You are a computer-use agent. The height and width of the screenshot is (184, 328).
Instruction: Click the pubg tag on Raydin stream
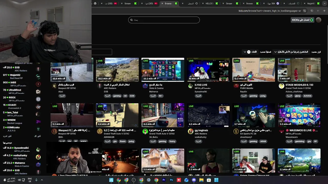click(x=263, y=96)
